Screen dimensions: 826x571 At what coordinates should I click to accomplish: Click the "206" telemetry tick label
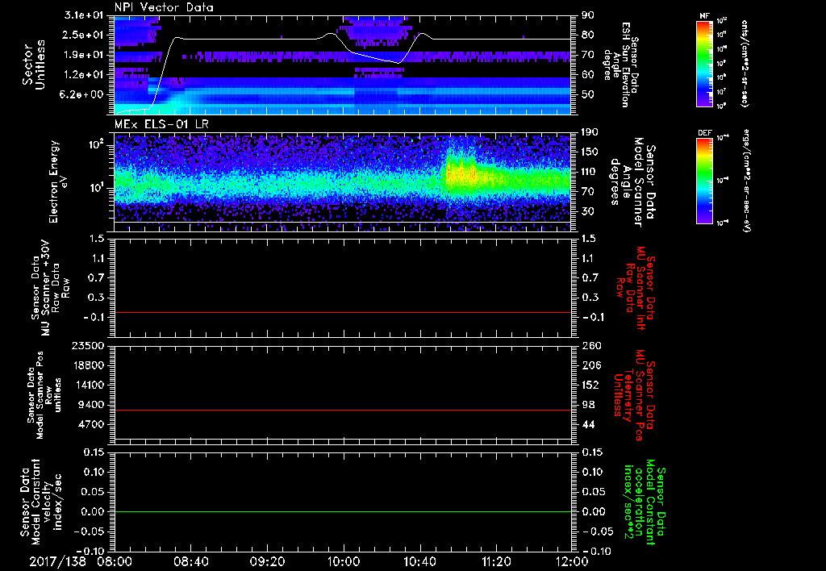tap(591, 365)
